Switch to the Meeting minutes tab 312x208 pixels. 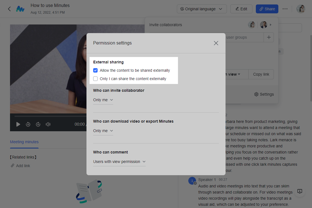click(x=24, y=142)
